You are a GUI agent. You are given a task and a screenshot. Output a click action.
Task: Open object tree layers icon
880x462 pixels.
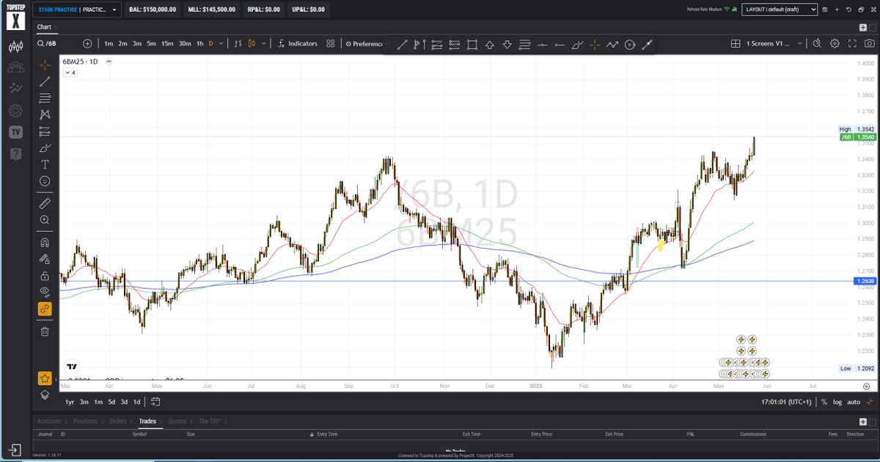point(45,395)
